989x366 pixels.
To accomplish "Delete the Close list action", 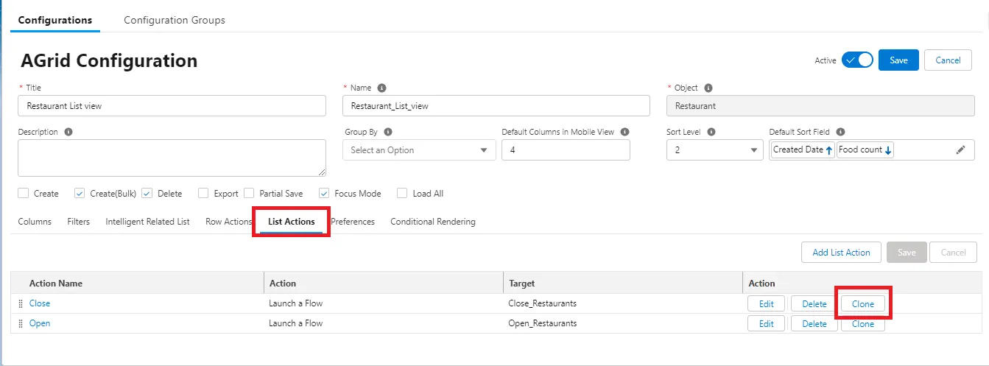I will 814,303.
